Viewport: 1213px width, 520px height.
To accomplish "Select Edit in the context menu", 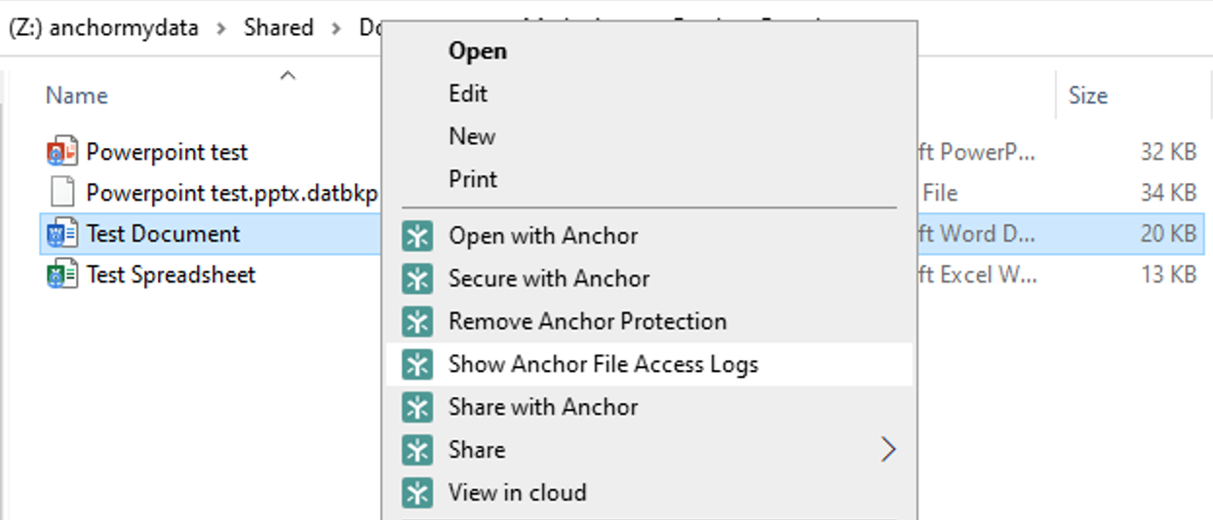I will point(468,94).
